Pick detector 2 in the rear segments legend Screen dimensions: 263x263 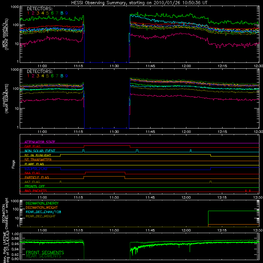click(x=33, y=76)
